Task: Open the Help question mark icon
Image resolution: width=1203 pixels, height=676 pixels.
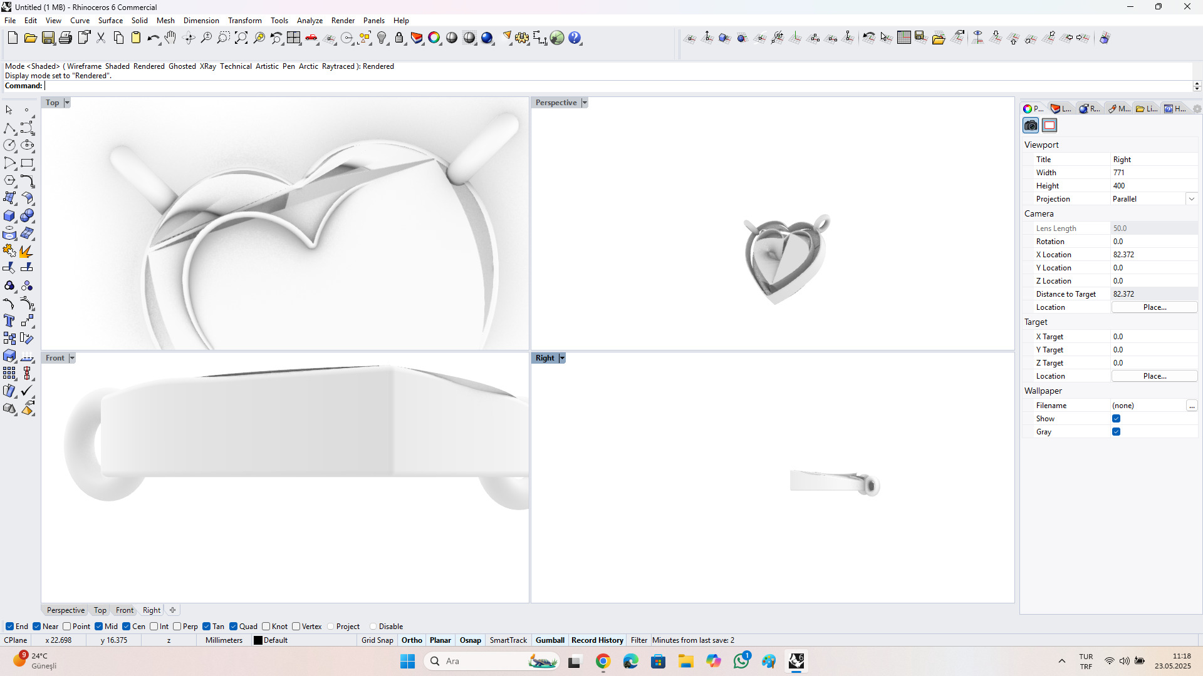Action: tap(575, 38)
